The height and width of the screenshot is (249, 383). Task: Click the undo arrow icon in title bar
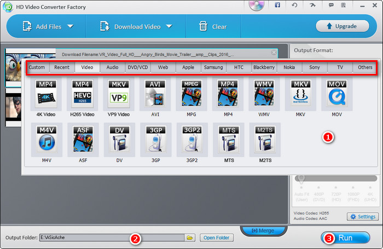[x=294, y=5]
